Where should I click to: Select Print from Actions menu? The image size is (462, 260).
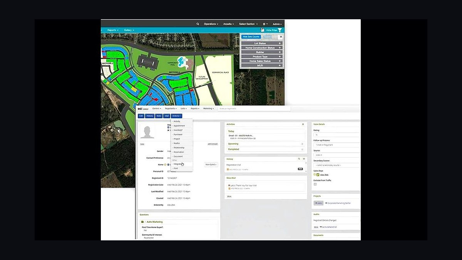click(182, 168)
